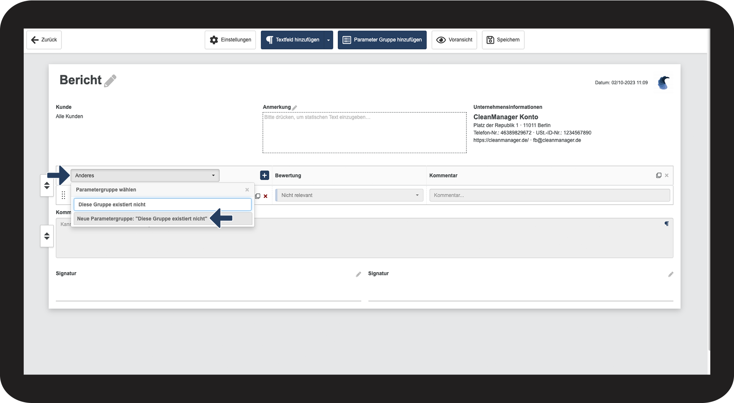Toggle the Voransicht preview

454,40
